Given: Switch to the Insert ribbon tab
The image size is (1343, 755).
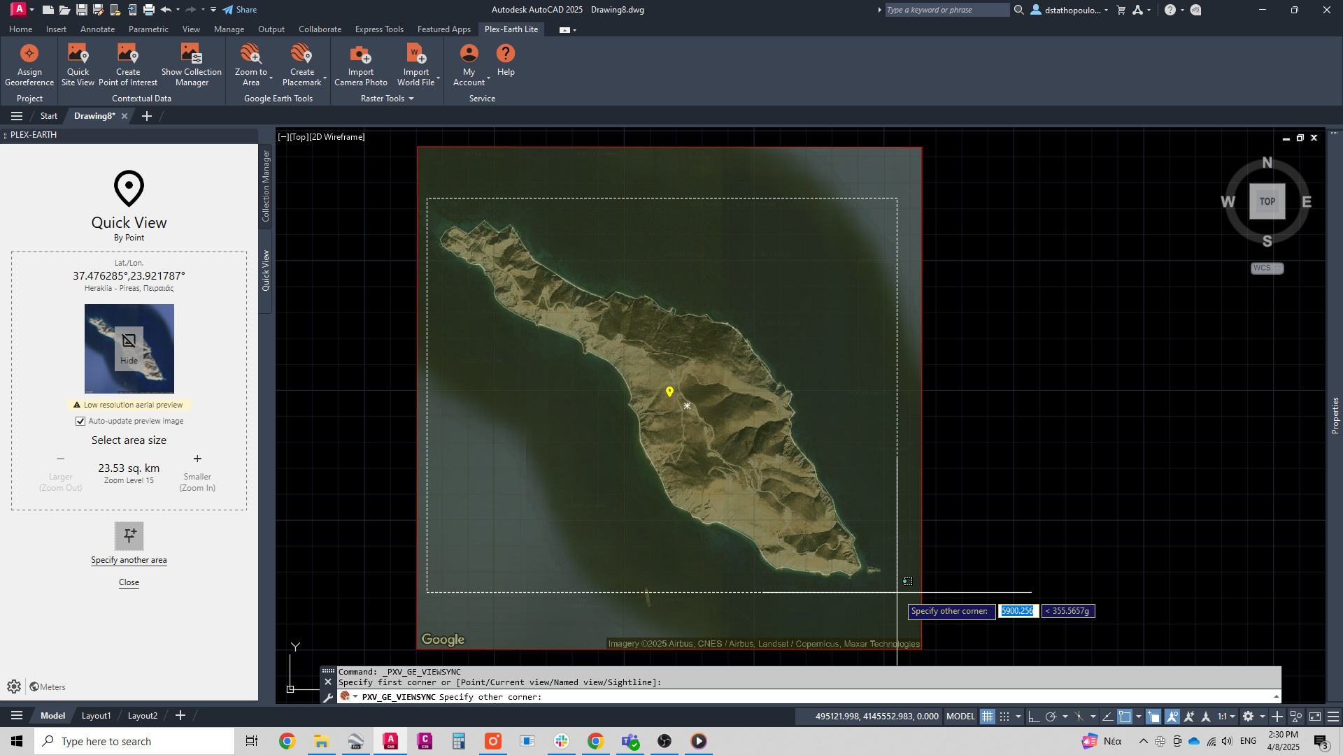Looking at the screenshot, I should coord(56,29).
